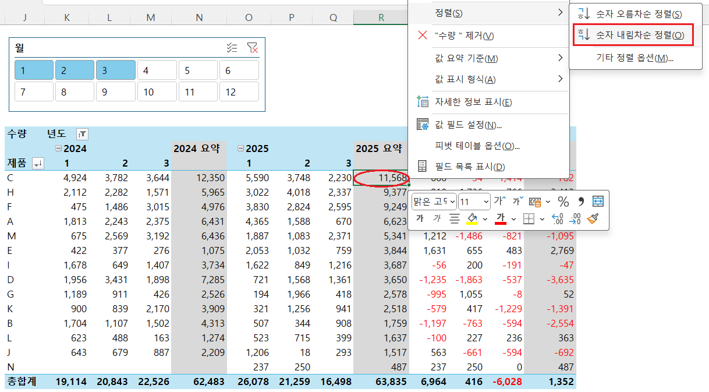The width and height of the screenshot is (709, 392).
Task: Increase decimal places in the mini toolbar
Action: (x=557, y=218)
